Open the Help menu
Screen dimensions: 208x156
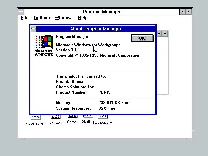tap(83, 18)
